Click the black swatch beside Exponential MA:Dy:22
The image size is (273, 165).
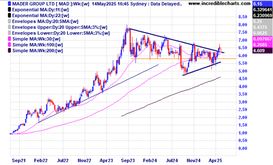click(x=10, y=15)
